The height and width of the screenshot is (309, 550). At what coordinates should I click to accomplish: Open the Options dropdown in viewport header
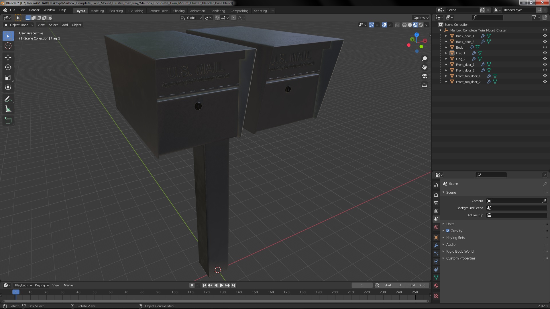tap(421, 18)
